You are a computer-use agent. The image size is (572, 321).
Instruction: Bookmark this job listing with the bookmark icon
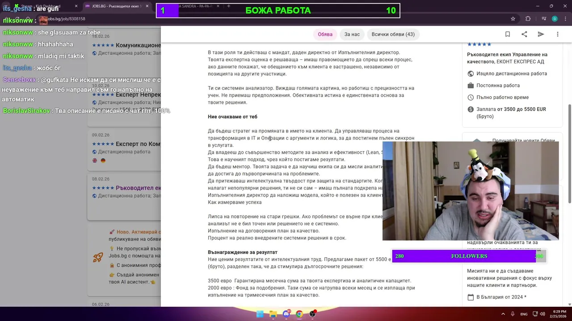click(x=508, y=34)
